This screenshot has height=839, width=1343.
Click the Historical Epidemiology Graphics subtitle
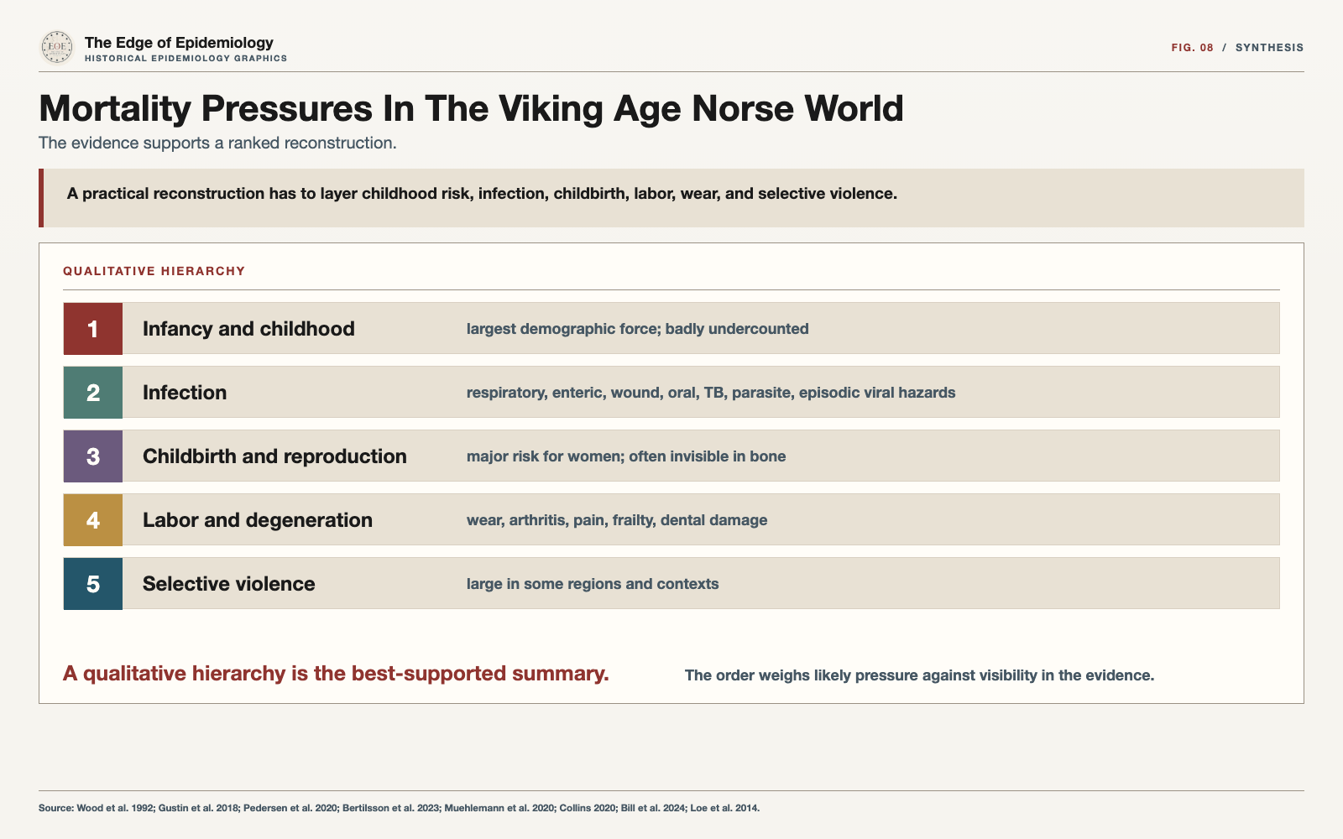click(x=186, y=59)
